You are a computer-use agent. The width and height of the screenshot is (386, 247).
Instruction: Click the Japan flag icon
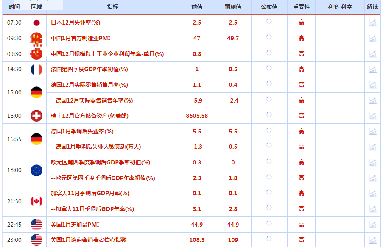pos(36,23)
